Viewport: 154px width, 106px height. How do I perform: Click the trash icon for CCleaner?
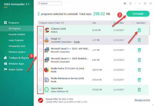[x=139, y=30]
